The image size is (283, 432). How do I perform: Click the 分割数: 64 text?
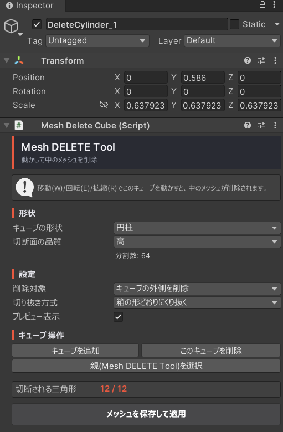[132, 256]
